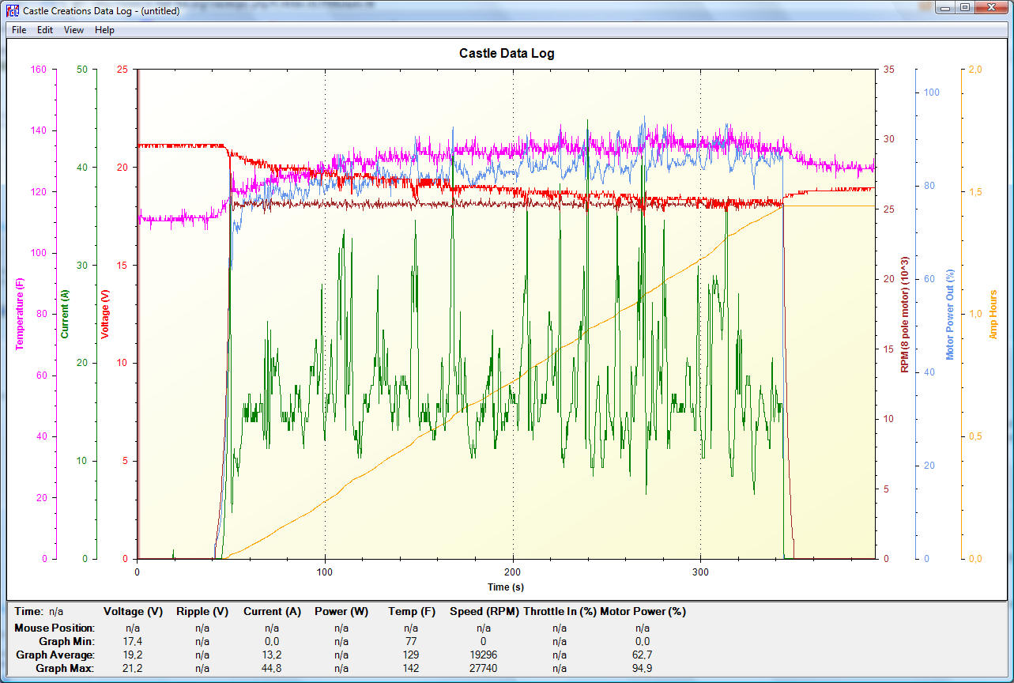Open the File menu

[19, 30]
